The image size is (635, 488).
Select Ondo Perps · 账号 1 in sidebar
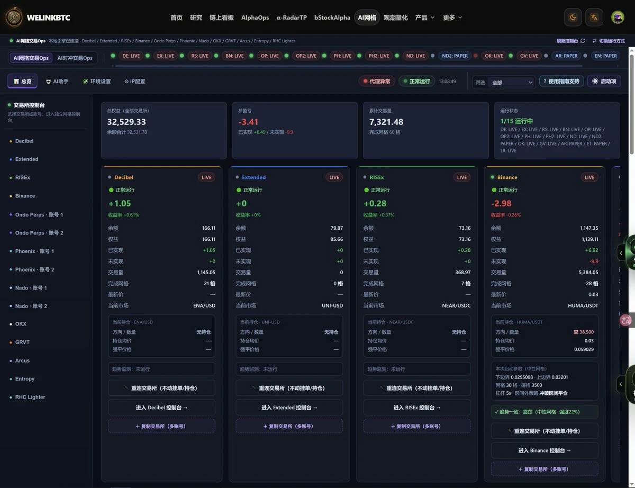[39, 215]
